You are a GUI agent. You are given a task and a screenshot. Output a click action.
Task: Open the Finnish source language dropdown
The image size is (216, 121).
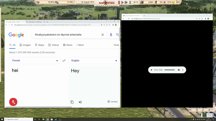coord(34,61)
